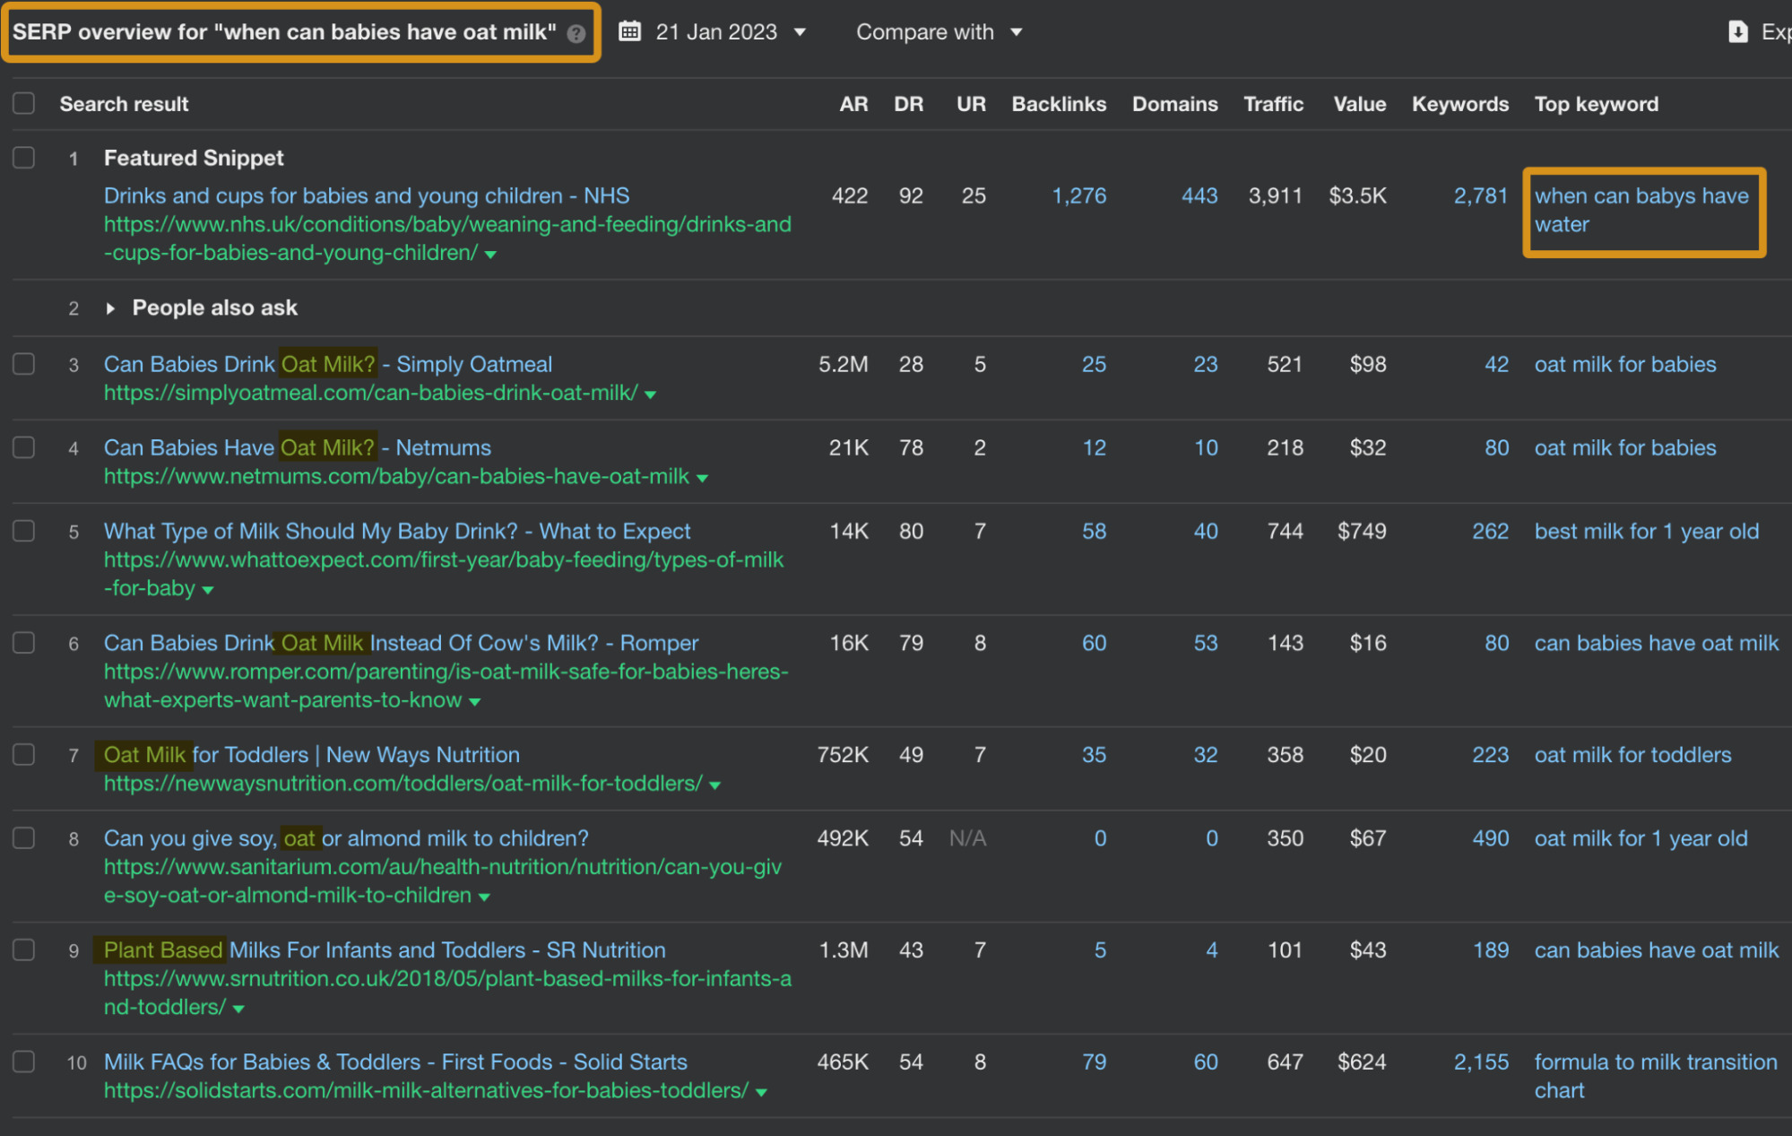Toggle the select-all checkbox in the header
Image resolution: width=1792 pixels, height=1136 pixels.
tap(24, 102)
